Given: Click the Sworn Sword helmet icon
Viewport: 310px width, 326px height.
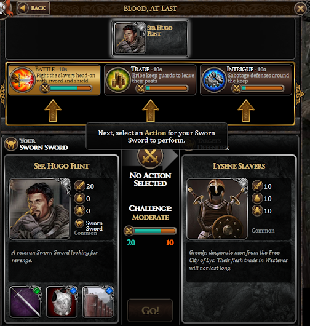Looking at the screenshot, I should [x=11, y=144].
